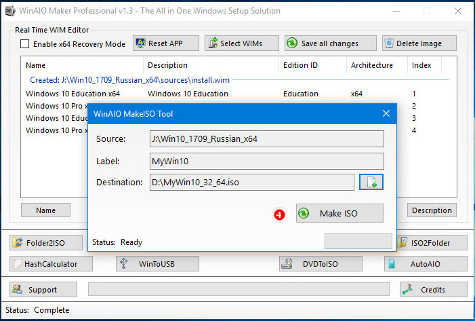Open Select WIMs
Viewport: 475px width, 321px height.
click(241, 43)
